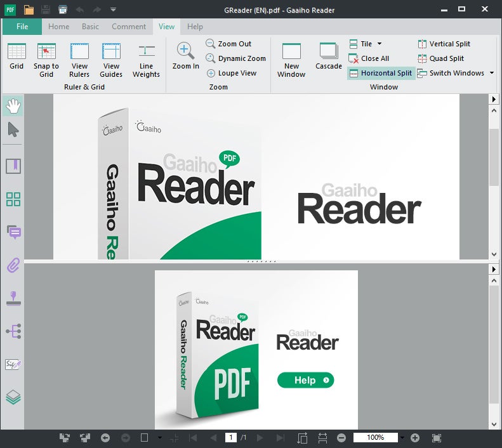This screenshot has width=502, height=448.
Task: Expand the Tile dropdown arrow
Action: point(380,44)
